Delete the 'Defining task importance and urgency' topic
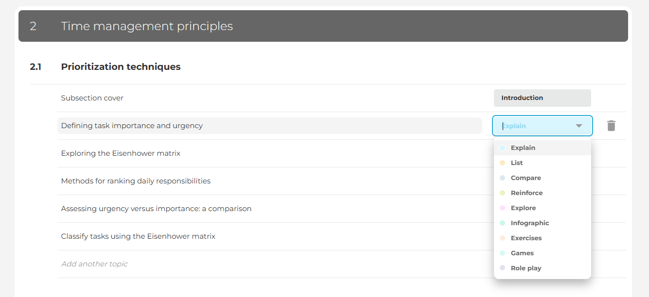The image size is (649, 297). pyautogui.click(x=611, y=126)
